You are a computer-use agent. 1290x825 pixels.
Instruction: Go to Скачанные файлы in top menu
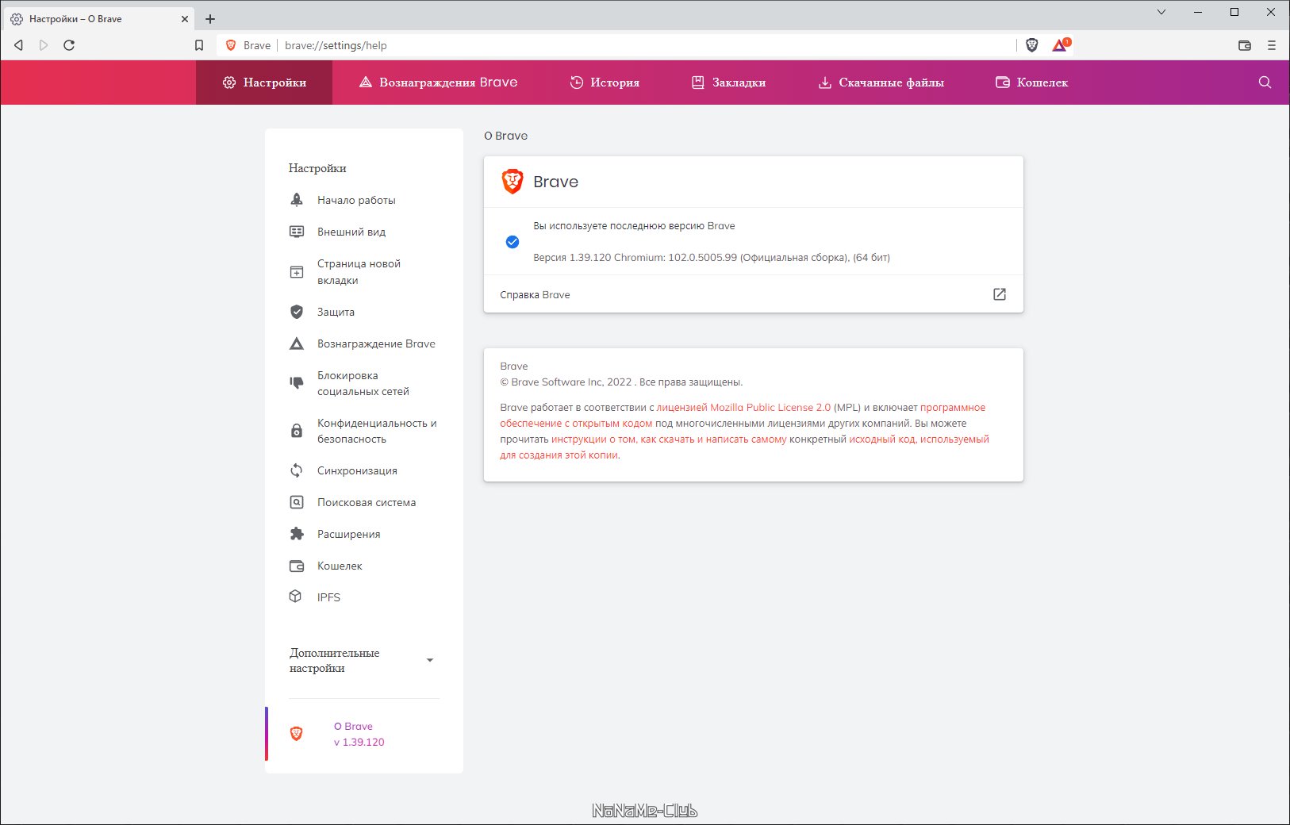(x=881, y=82)
